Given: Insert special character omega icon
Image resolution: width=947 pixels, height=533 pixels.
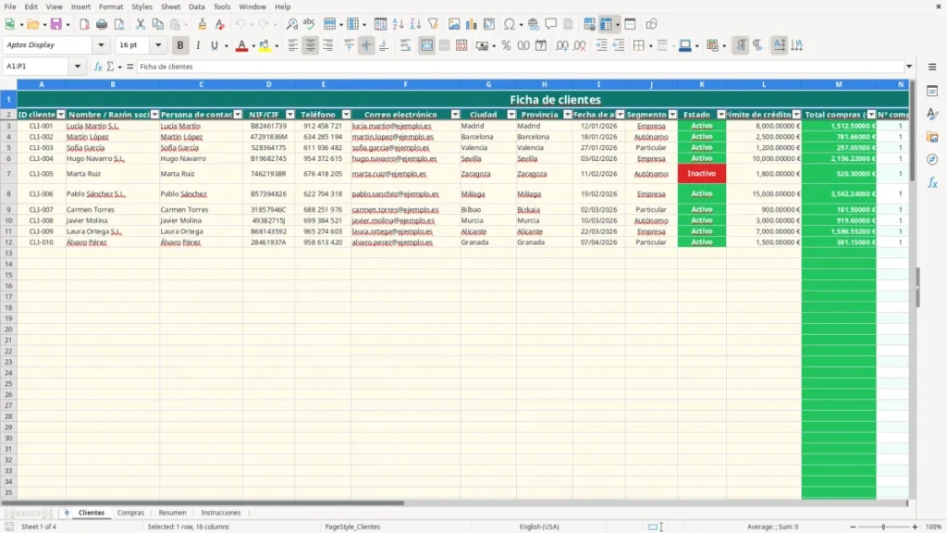Looking at the screenshot, I should point(510,24).
